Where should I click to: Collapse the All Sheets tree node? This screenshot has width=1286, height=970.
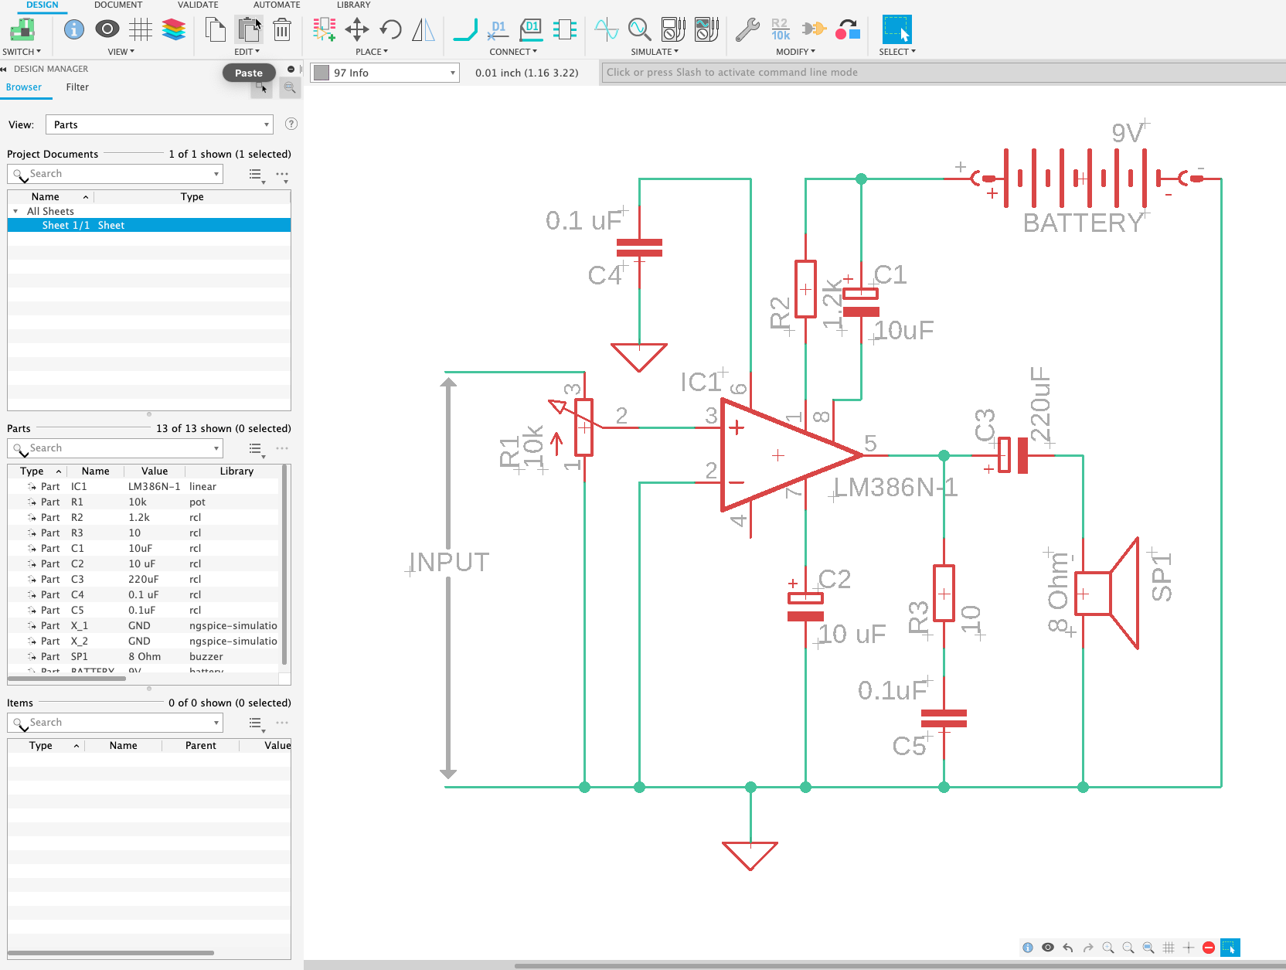click(x=15, y=211)
